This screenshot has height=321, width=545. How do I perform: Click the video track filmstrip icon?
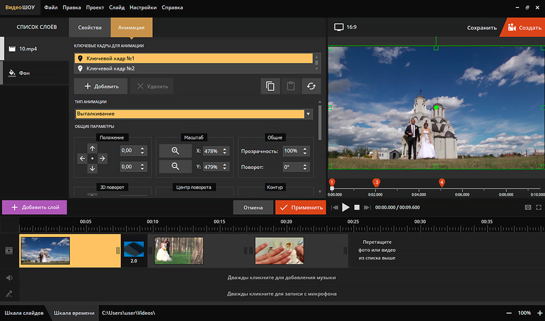point(9,250)
